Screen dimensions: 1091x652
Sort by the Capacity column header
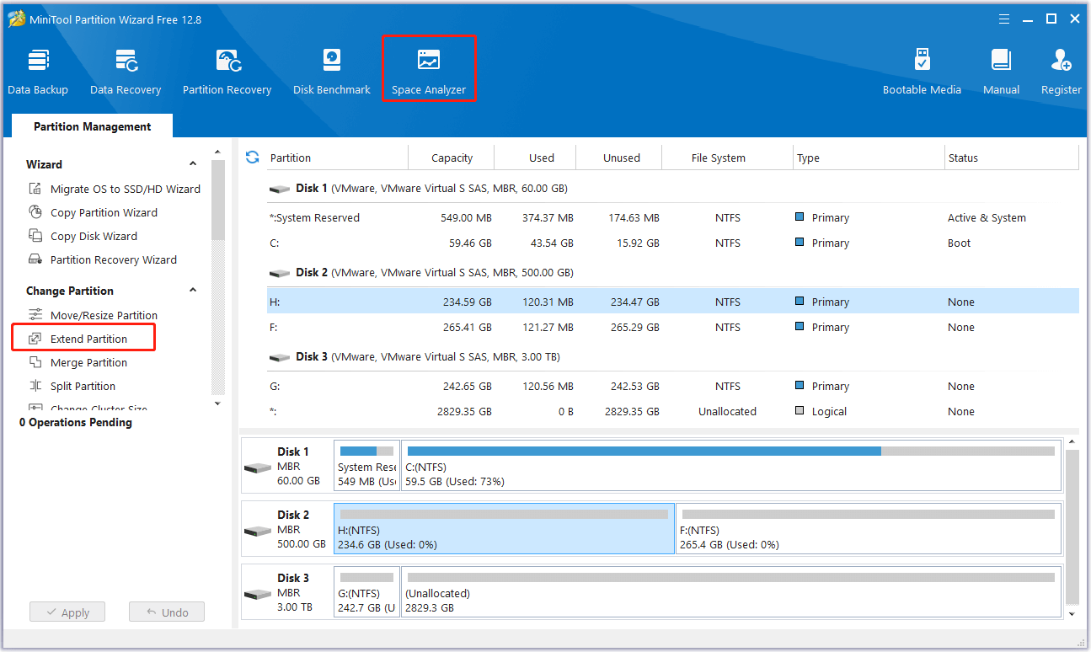(452, 158)
